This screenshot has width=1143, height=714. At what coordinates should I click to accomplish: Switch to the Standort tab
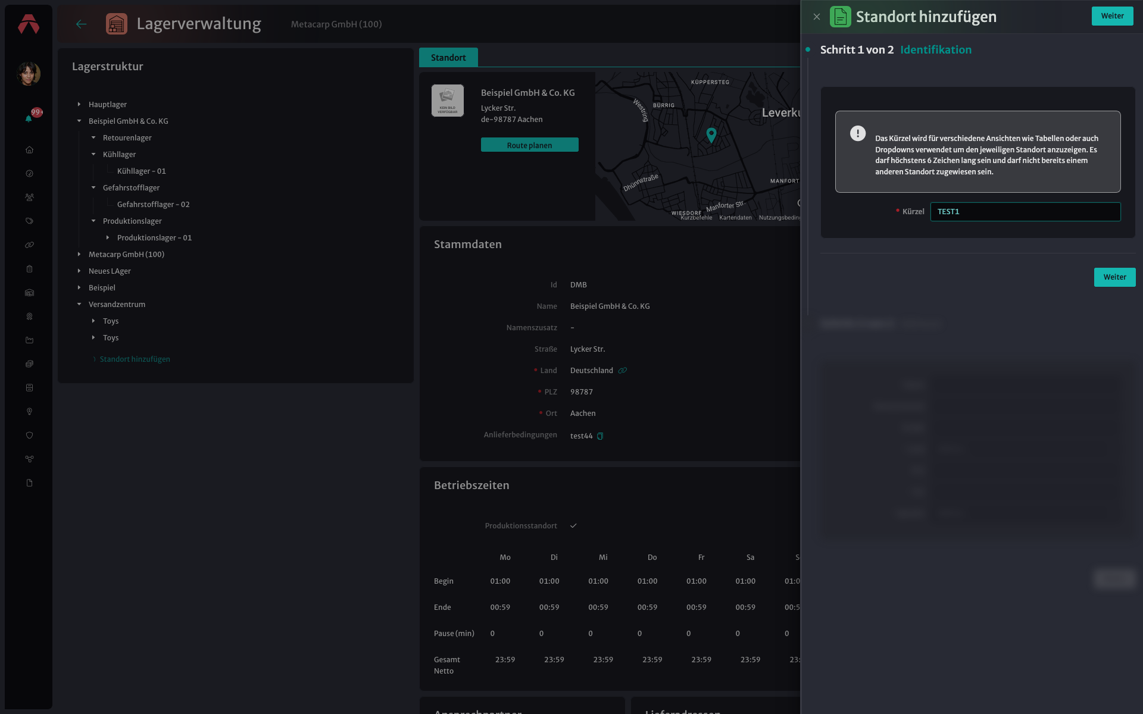(x=448, y=58)
